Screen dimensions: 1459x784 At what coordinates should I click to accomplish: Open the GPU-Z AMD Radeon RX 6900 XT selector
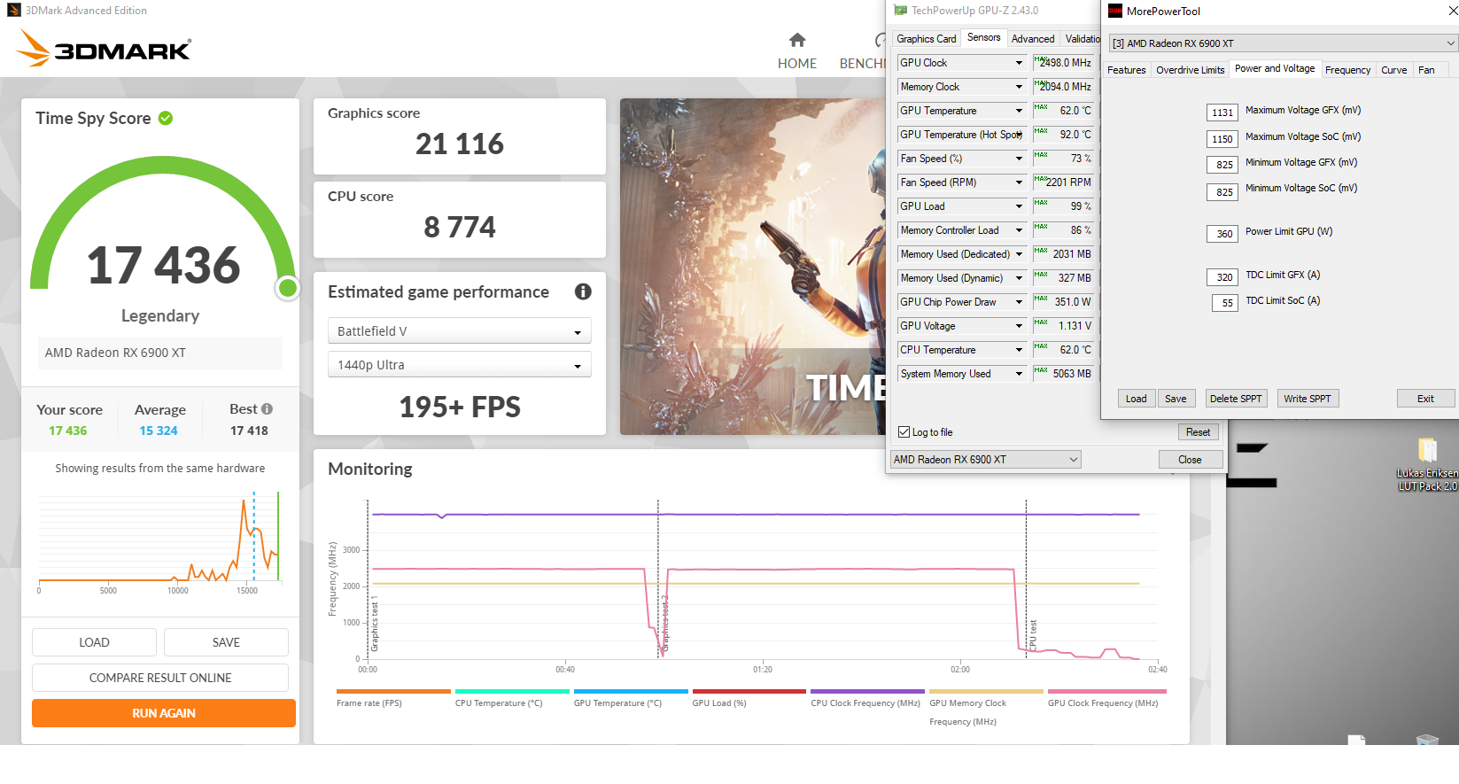[985, 460]
